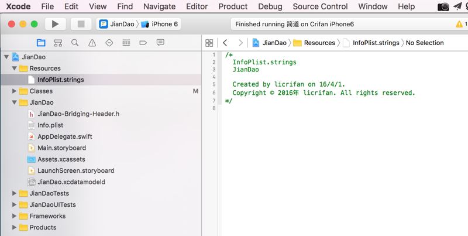Image resolution: width=468 pixels, height=236 pixels.
Task: Open the Product menu
Action: point(233,6)
